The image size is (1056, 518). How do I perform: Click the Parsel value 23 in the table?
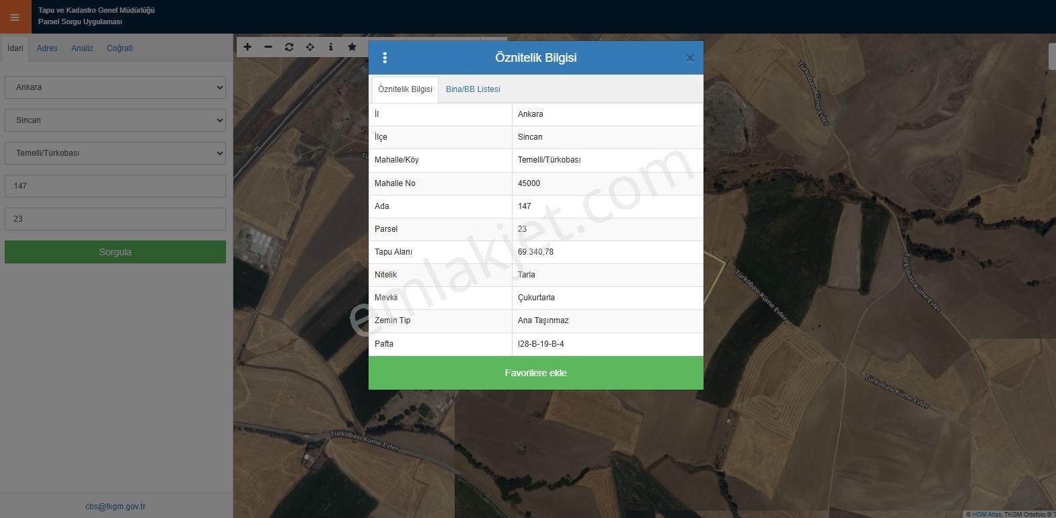tap(522, 229)
